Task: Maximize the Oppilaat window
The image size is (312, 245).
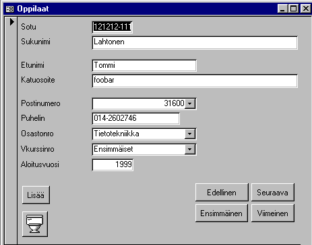Action: [x=293, y=9]
